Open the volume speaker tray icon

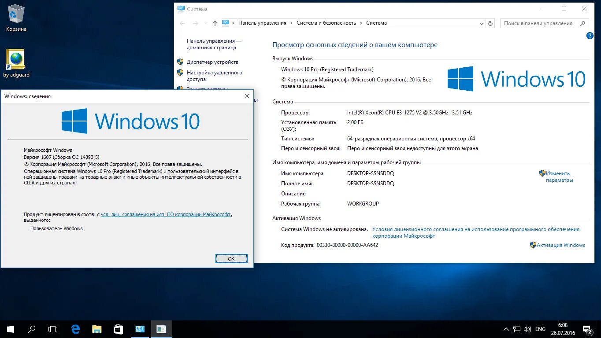[x=527, y=329]
